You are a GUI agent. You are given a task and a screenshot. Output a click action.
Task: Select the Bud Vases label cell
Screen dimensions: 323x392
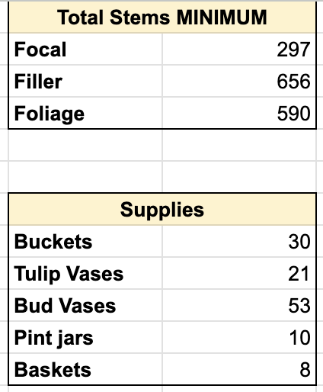(85, 305)
